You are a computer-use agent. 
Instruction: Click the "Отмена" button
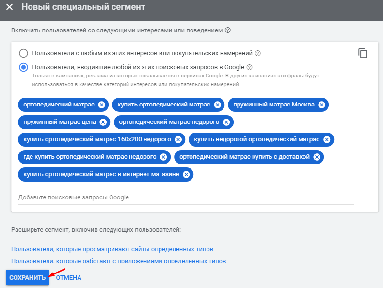click(69, 278)
